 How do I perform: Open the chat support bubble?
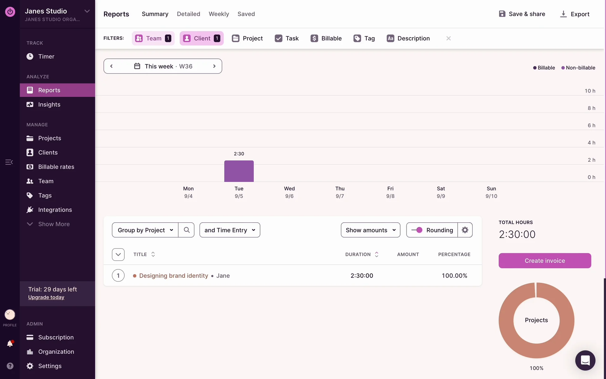click(585, 360)
